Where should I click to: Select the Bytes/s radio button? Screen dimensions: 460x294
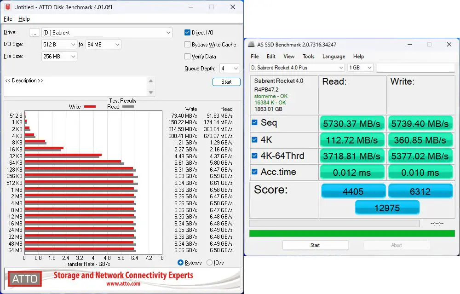coord(180,263)
